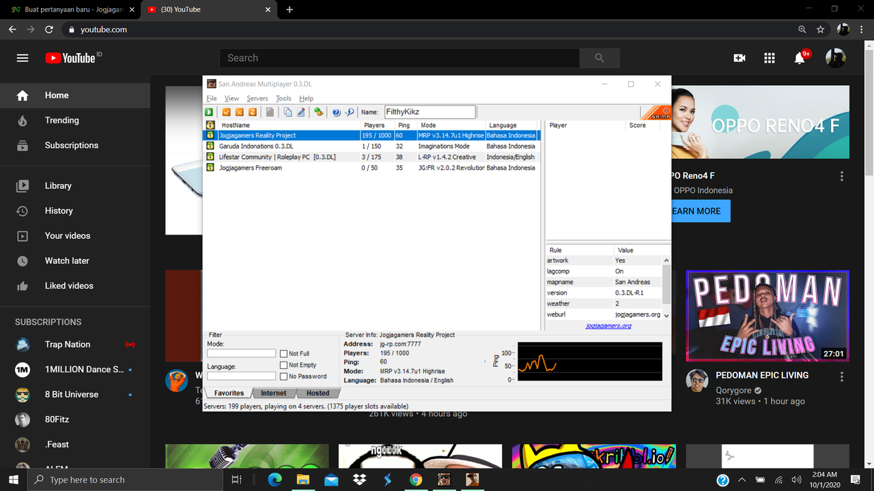Viewport: 874px width, 491px height.
Task: Click the LEARN MORE ad button
Action: pos(701,211)
